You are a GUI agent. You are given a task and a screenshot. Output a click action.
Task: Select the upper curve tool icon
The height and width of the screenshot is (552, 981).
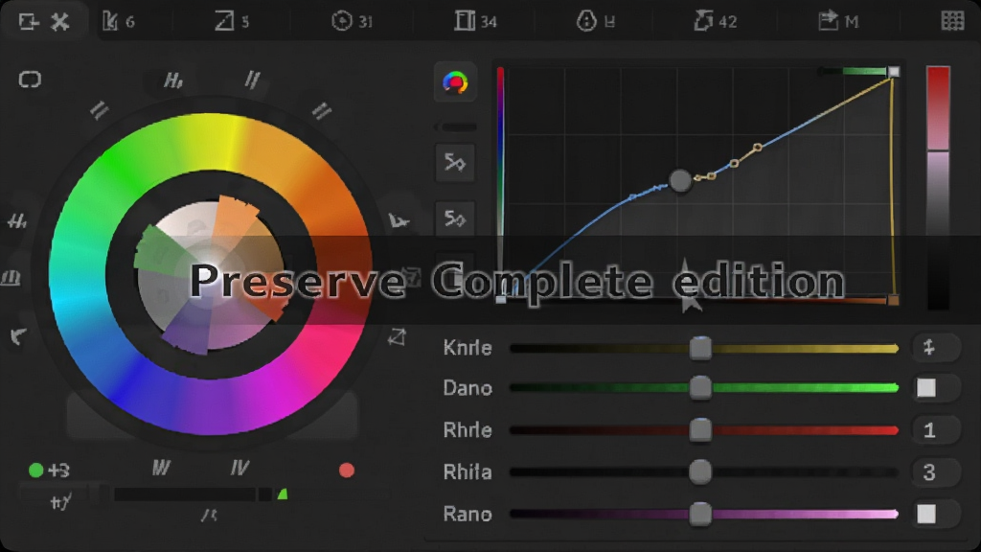pyautogui.click(x=455, y=163)
